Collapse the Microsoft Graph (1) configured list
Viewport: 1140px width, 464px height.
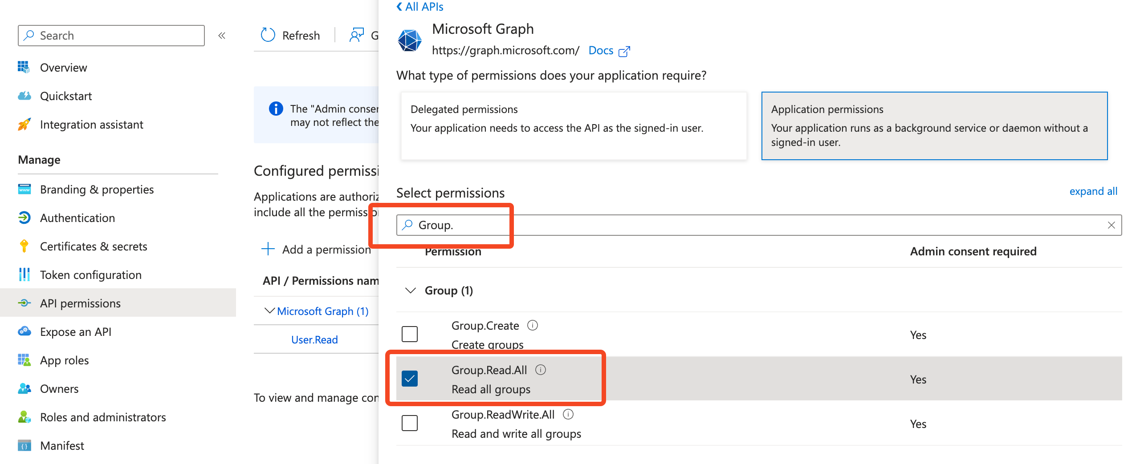click(269, 311)
